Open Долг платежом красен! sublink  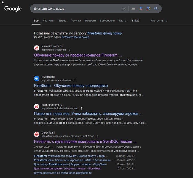68,169
